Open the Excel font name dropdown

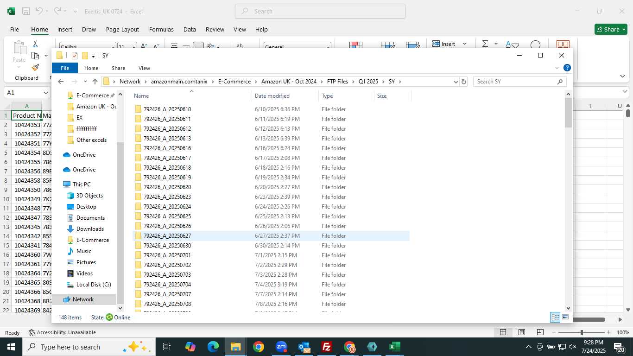113,47
